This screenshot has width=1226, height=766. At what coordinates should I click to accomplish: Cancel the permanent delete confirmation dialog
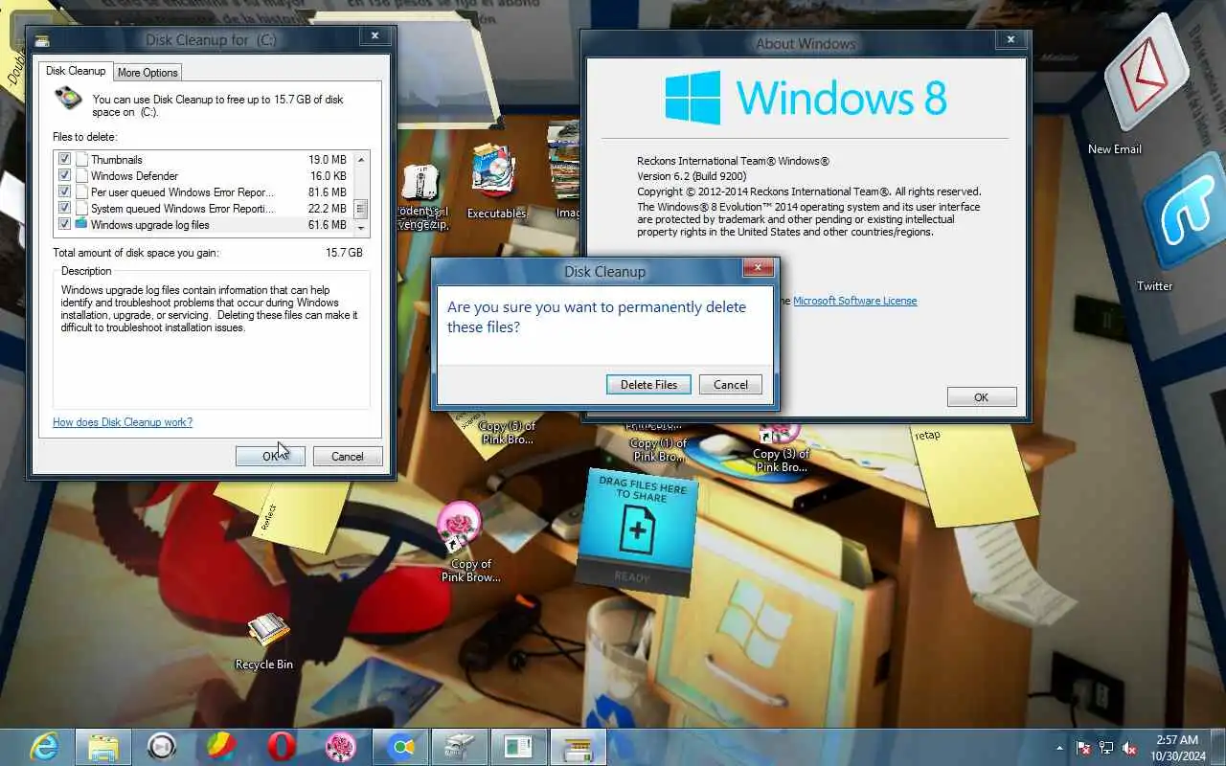coord(731,385)
